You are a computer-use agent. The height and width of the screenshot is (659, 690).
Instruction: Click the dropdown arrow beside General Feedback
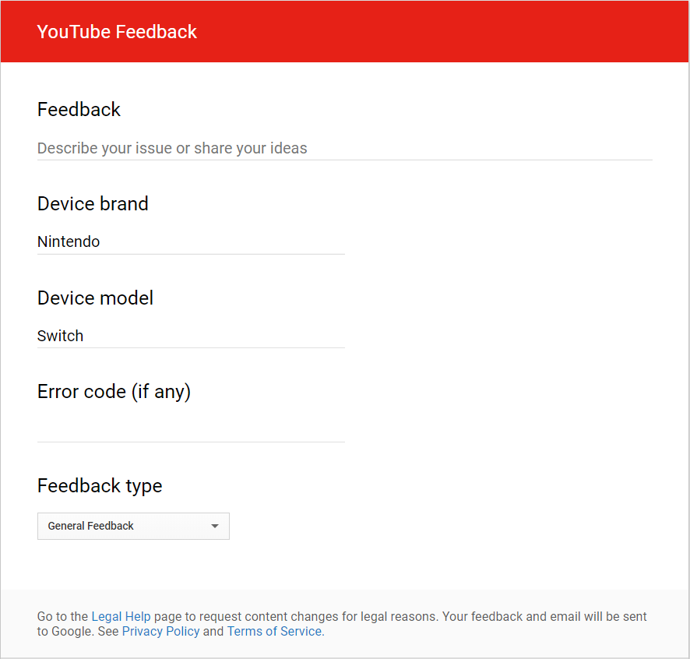coord(215,527)
